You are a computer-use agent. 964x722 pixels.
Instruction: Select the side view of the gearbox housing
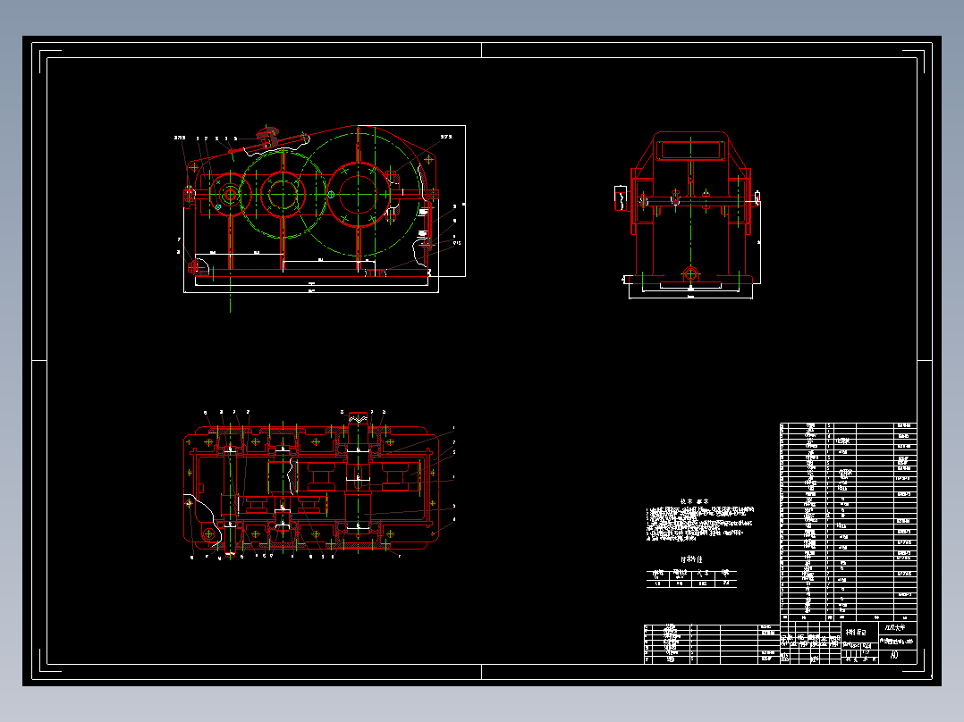coord(689,215)
